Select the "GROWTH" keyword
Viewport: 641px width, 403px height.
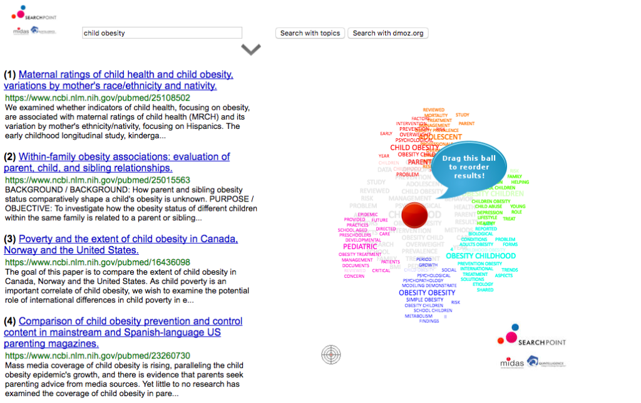(x=428, y=265)
